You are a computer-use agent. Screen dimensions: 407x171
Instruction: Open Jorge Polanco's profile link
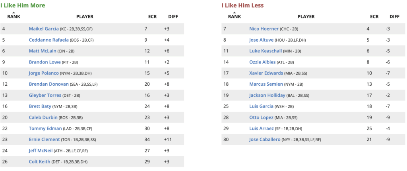(x=44, y=73)
